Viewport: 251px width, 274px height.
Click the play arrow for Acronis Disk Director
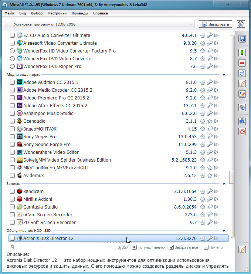pos(216,238)
